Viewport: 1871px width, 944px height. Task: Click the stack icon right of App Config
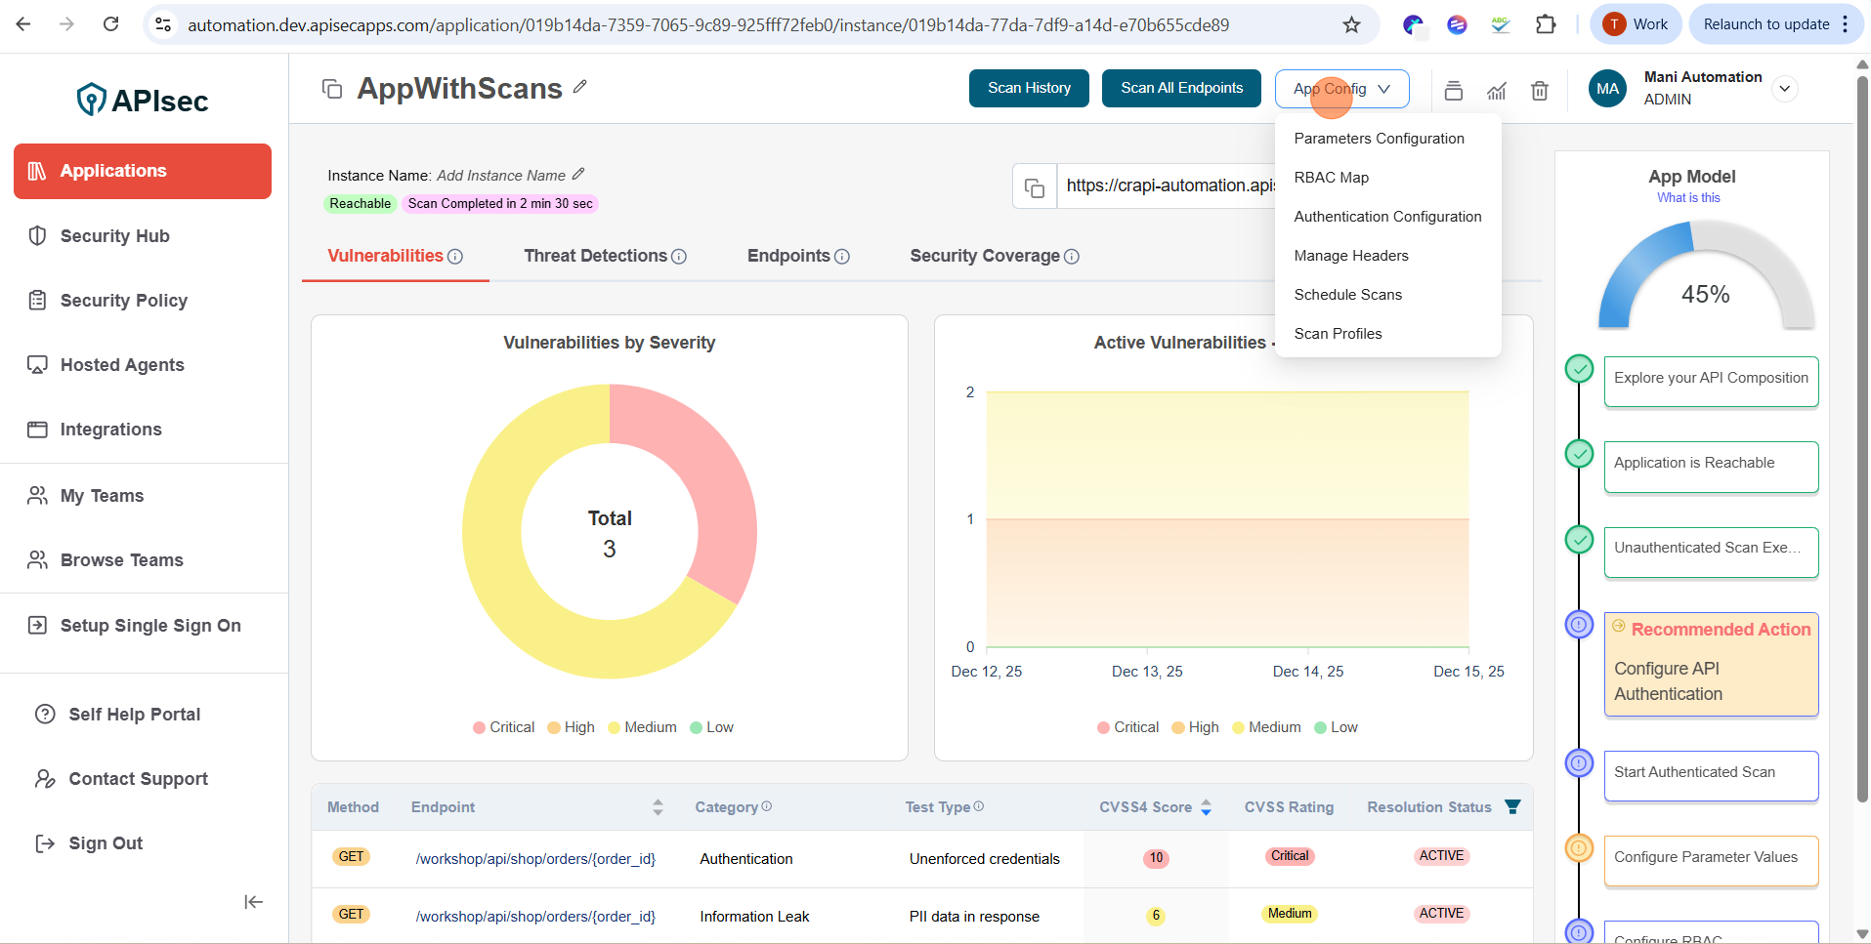[x=1453, y=91]
